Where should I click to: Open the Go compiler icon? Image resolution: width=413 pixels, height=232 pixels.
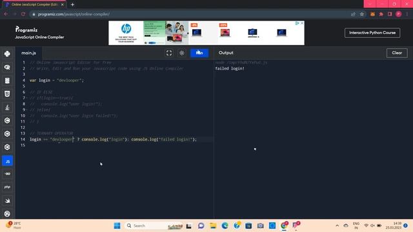7,174
